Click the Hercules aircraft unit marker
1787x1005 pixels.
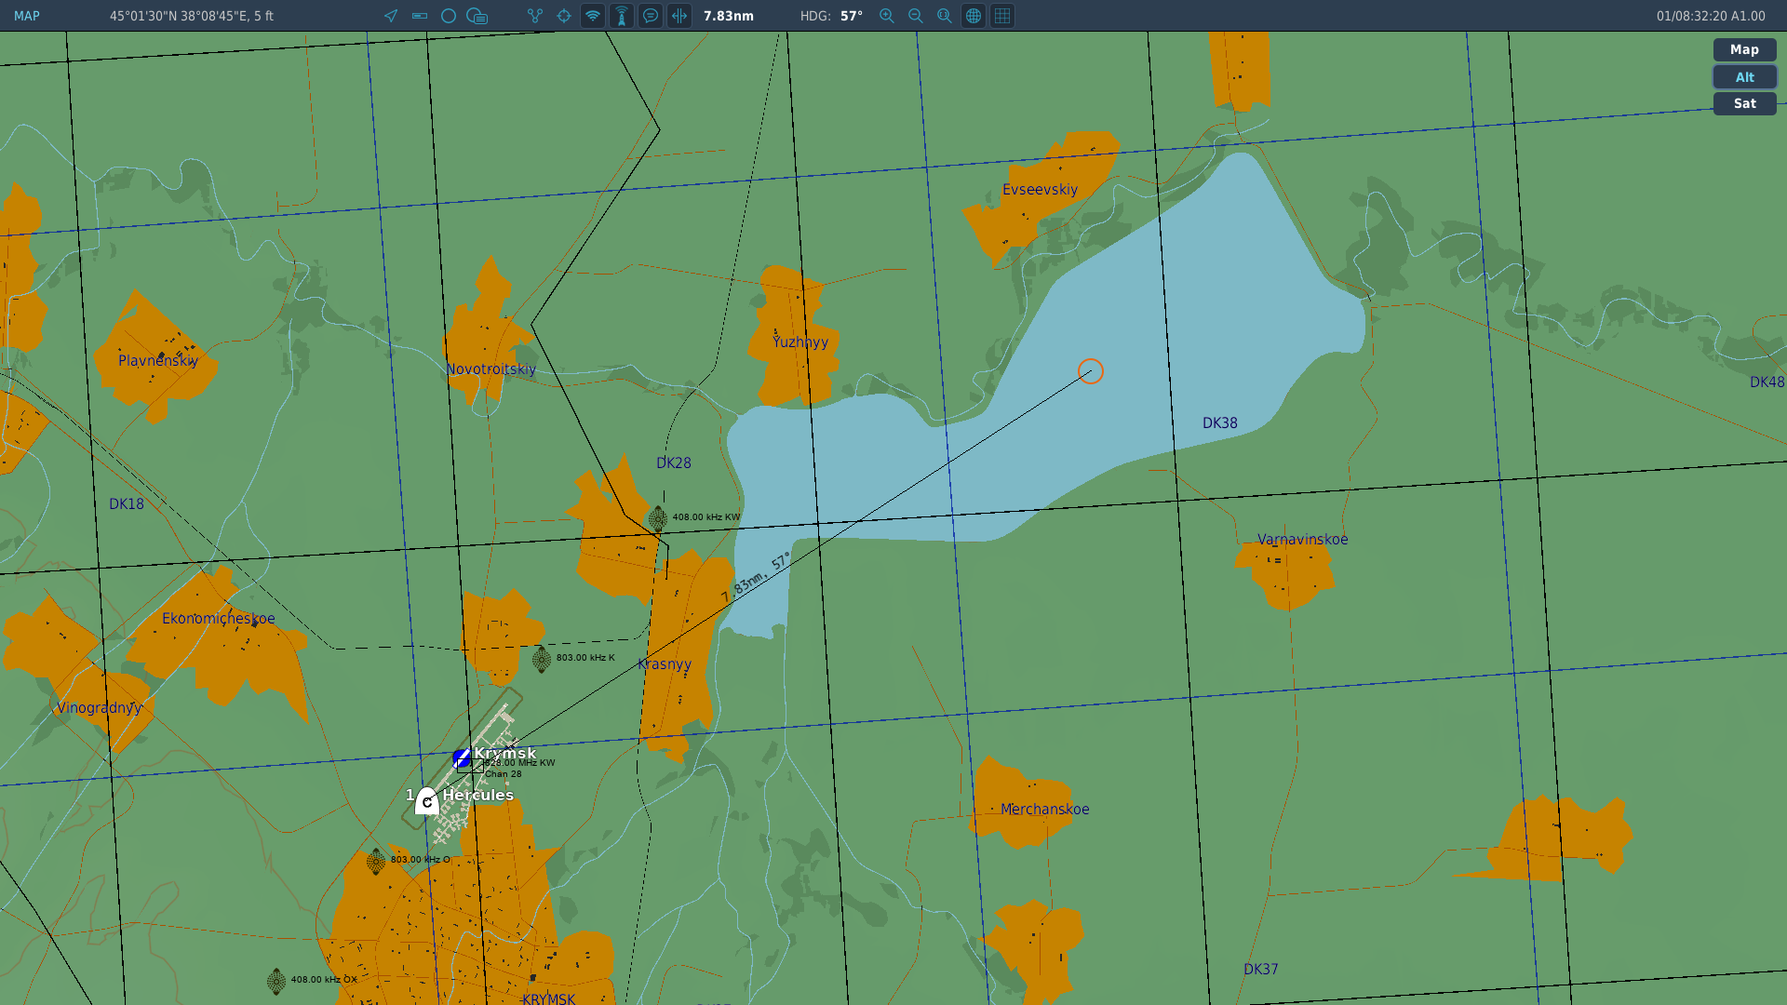[426, 800]
